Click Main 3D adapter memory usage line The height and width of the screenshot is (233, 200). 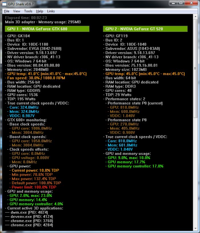pyautogui.click(x=43, y=22)
